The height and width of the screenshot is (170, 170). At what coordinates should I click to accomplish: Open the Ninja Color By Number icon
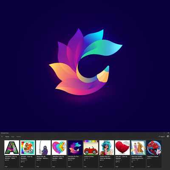tap(43, 147)
